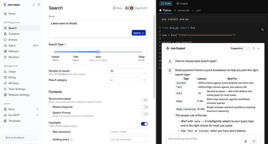
Task: Click the Guiding query info icon
Action: (x=71, y=139)
